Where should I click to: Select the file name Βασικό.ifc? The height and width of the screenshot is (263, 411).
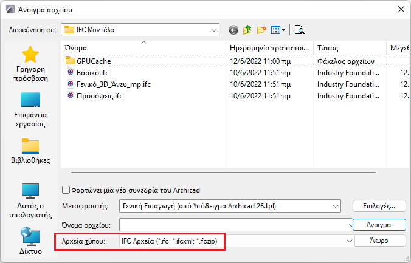coord(92,72)
